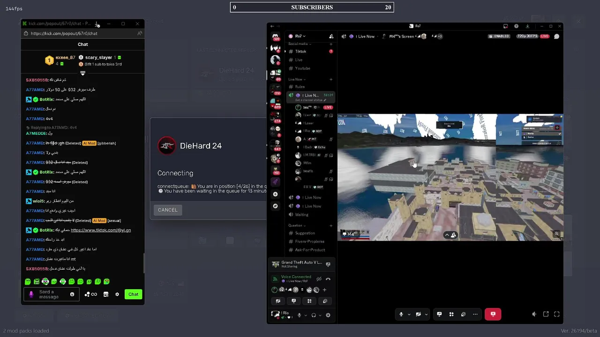Screen dimensions: 600x337
Task: Open Kick chat points infinity icon
Action: [91, 294]
